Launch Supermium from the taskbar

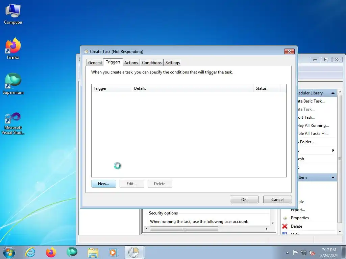(x=72, y=252)
